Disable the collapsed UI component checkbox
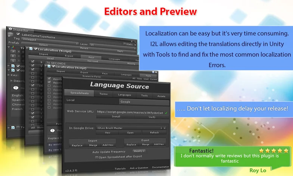Screen dimensions: 293x176 click(x=18, y=66)
